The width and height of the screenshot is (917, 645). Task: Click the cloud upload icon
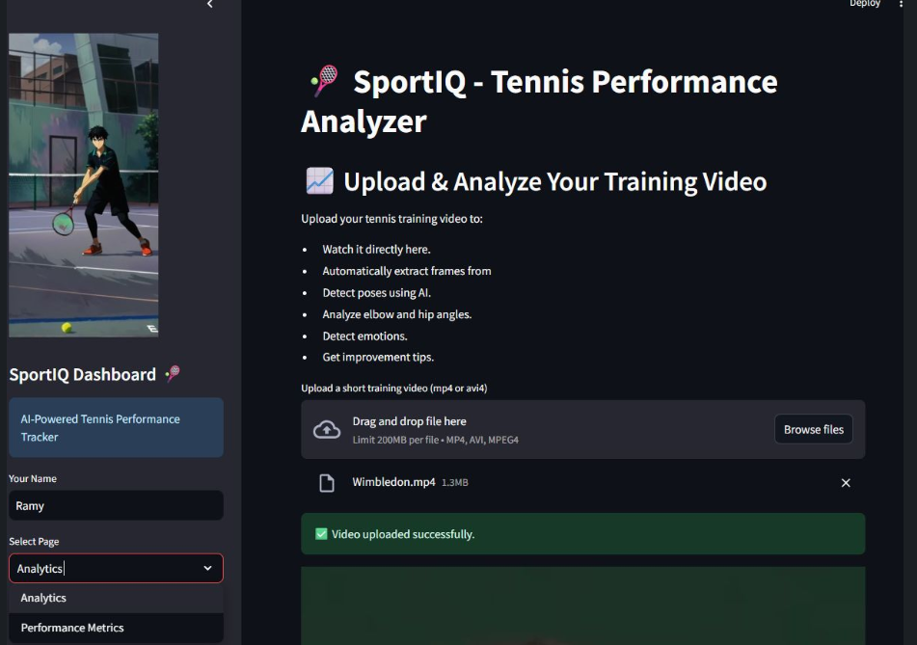[x=327, y=430]
